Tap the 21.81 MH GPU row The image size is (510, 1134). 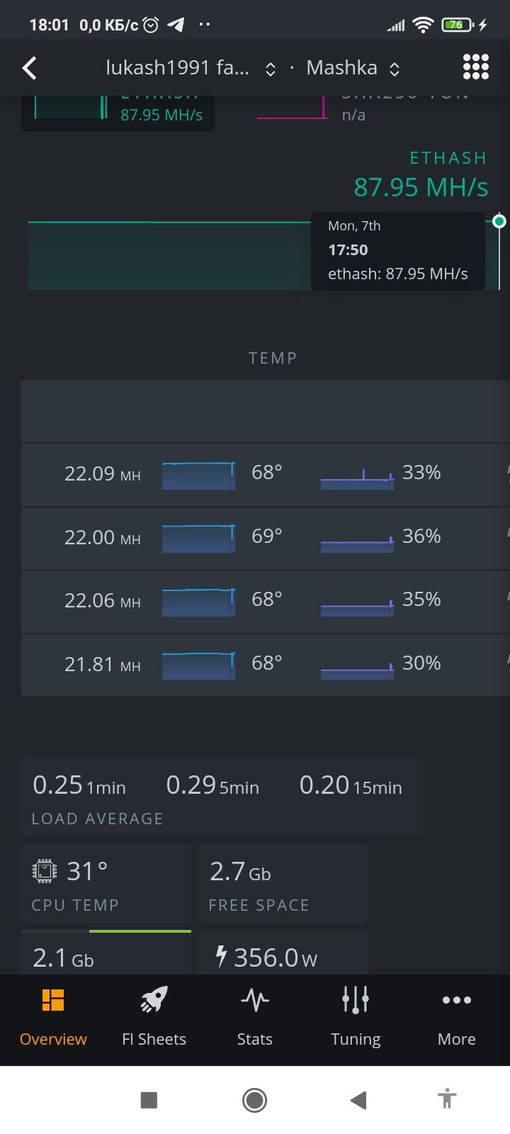(x=266, y=665)
